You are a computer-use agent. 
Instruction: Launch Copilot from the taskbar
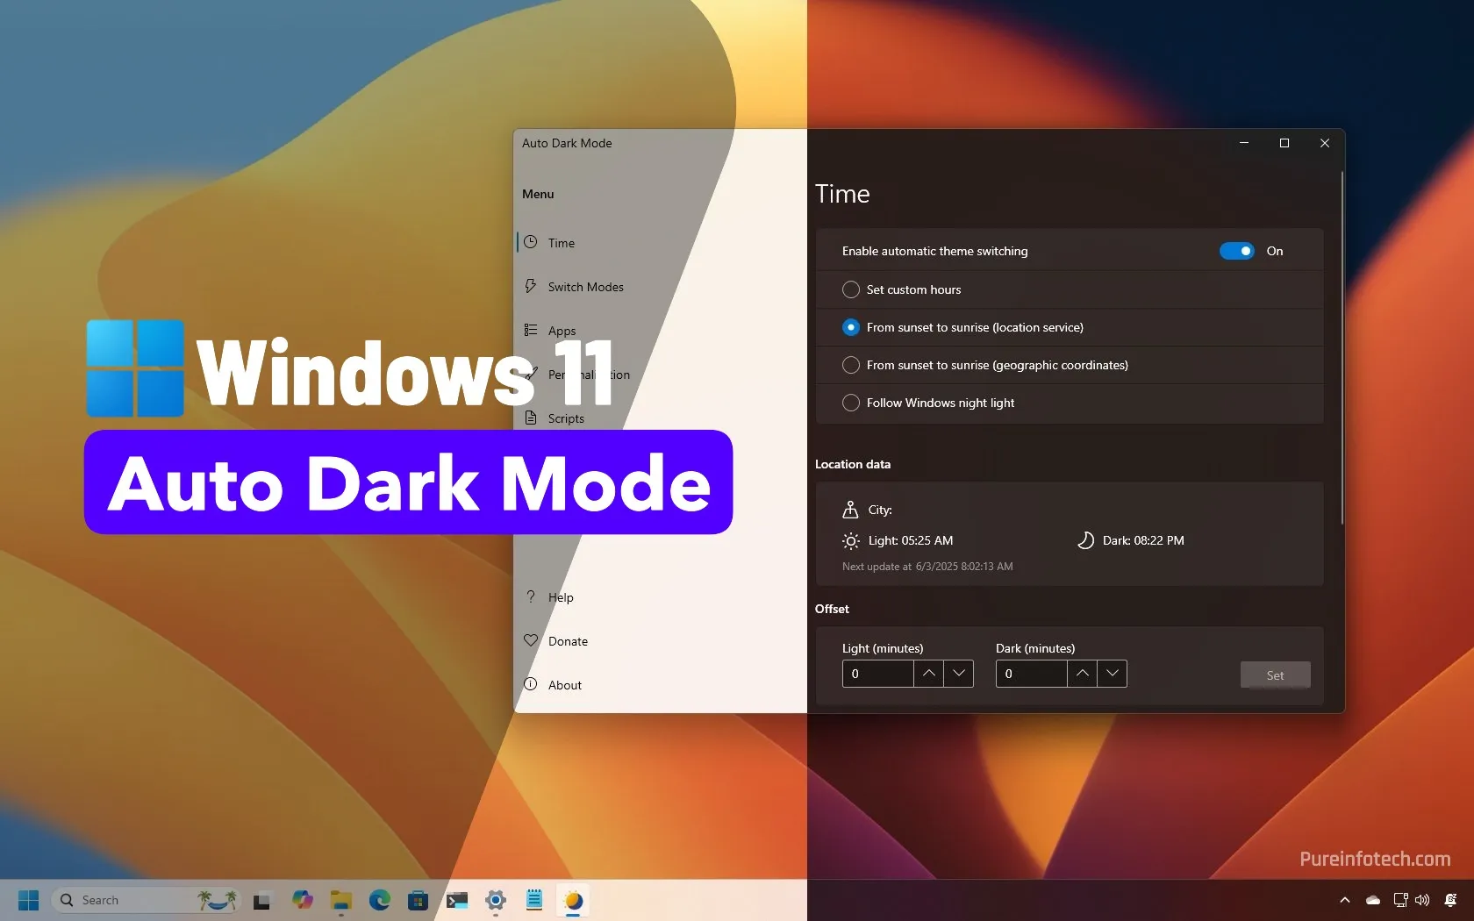tap(303, 900)
